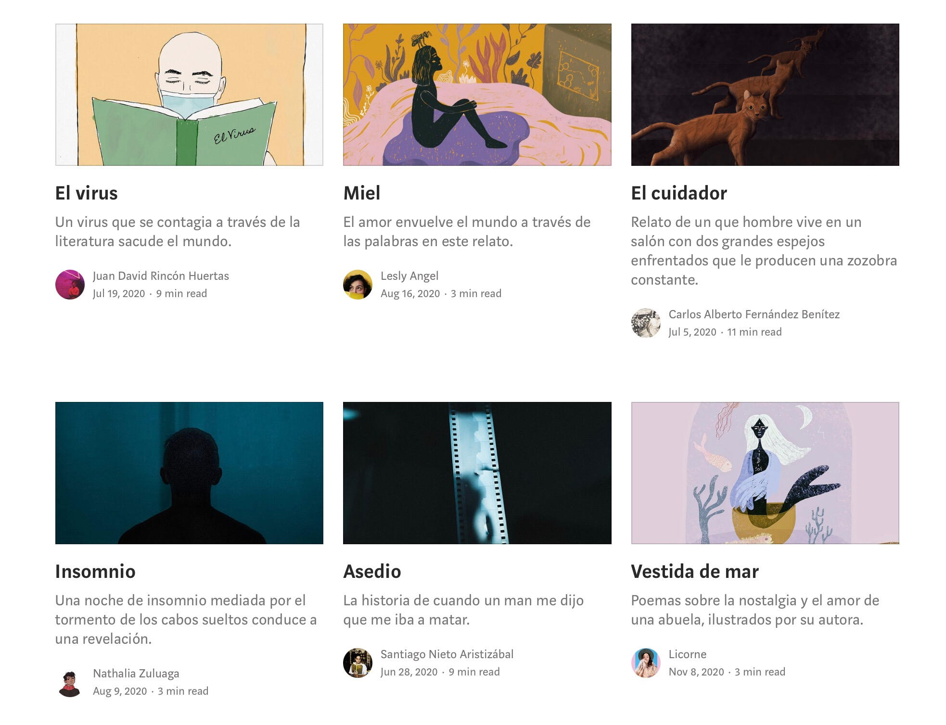Click Lesly Angel's profile avatar
This screenshot has width=946, height=725.
coord(358,285)
